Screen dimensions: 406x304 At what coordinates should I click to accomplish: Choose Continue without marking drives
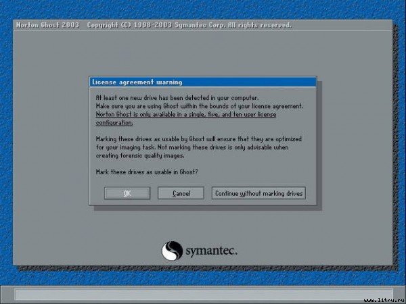(258, 193)
